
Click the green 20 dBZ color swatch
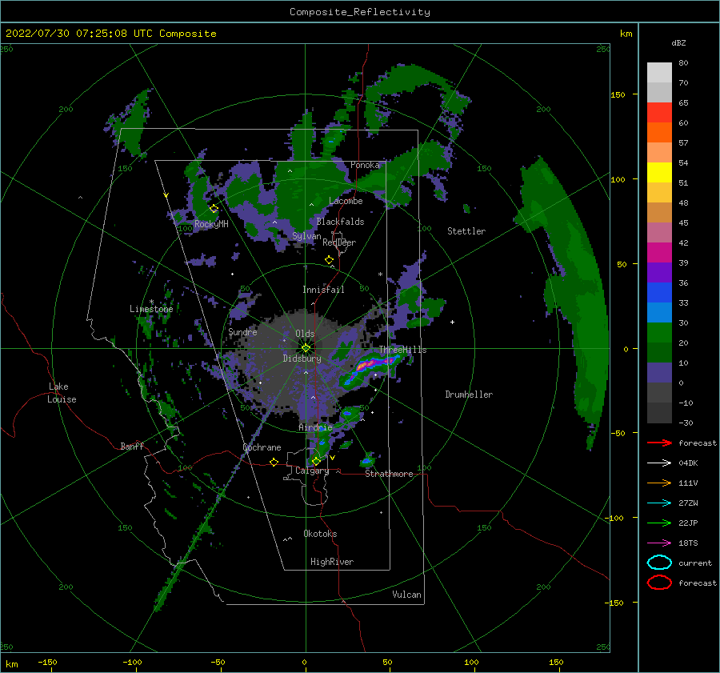[x=659, y=333]
